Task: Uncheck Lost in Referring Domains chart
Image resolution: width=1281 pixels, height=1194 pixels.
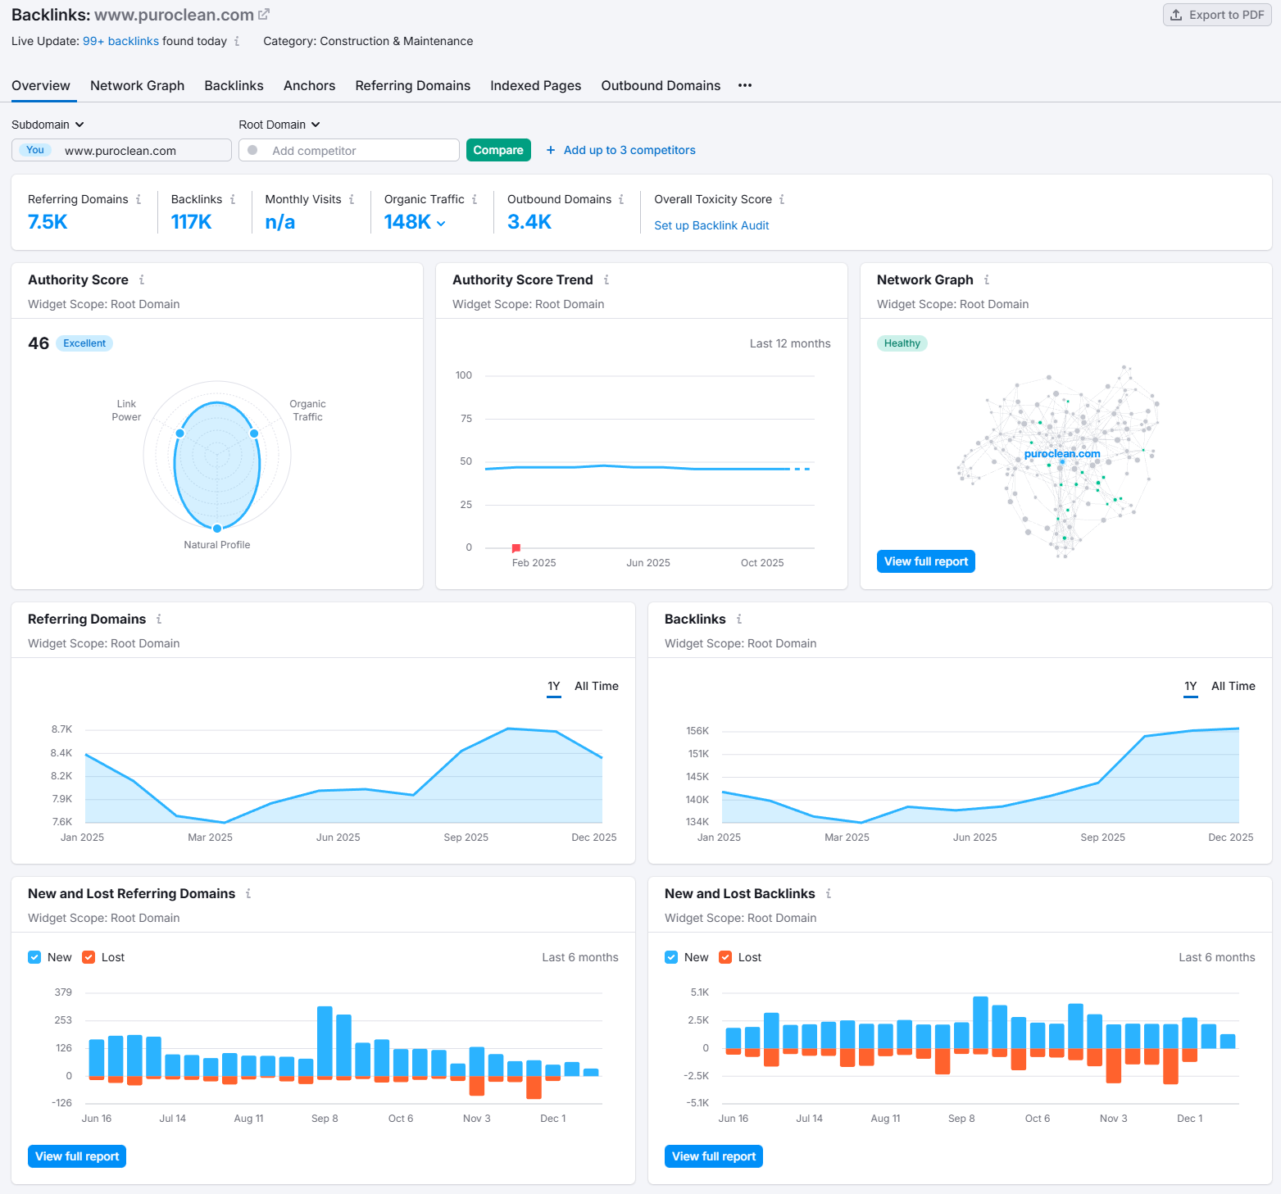Action: click(x=89, y=957)
